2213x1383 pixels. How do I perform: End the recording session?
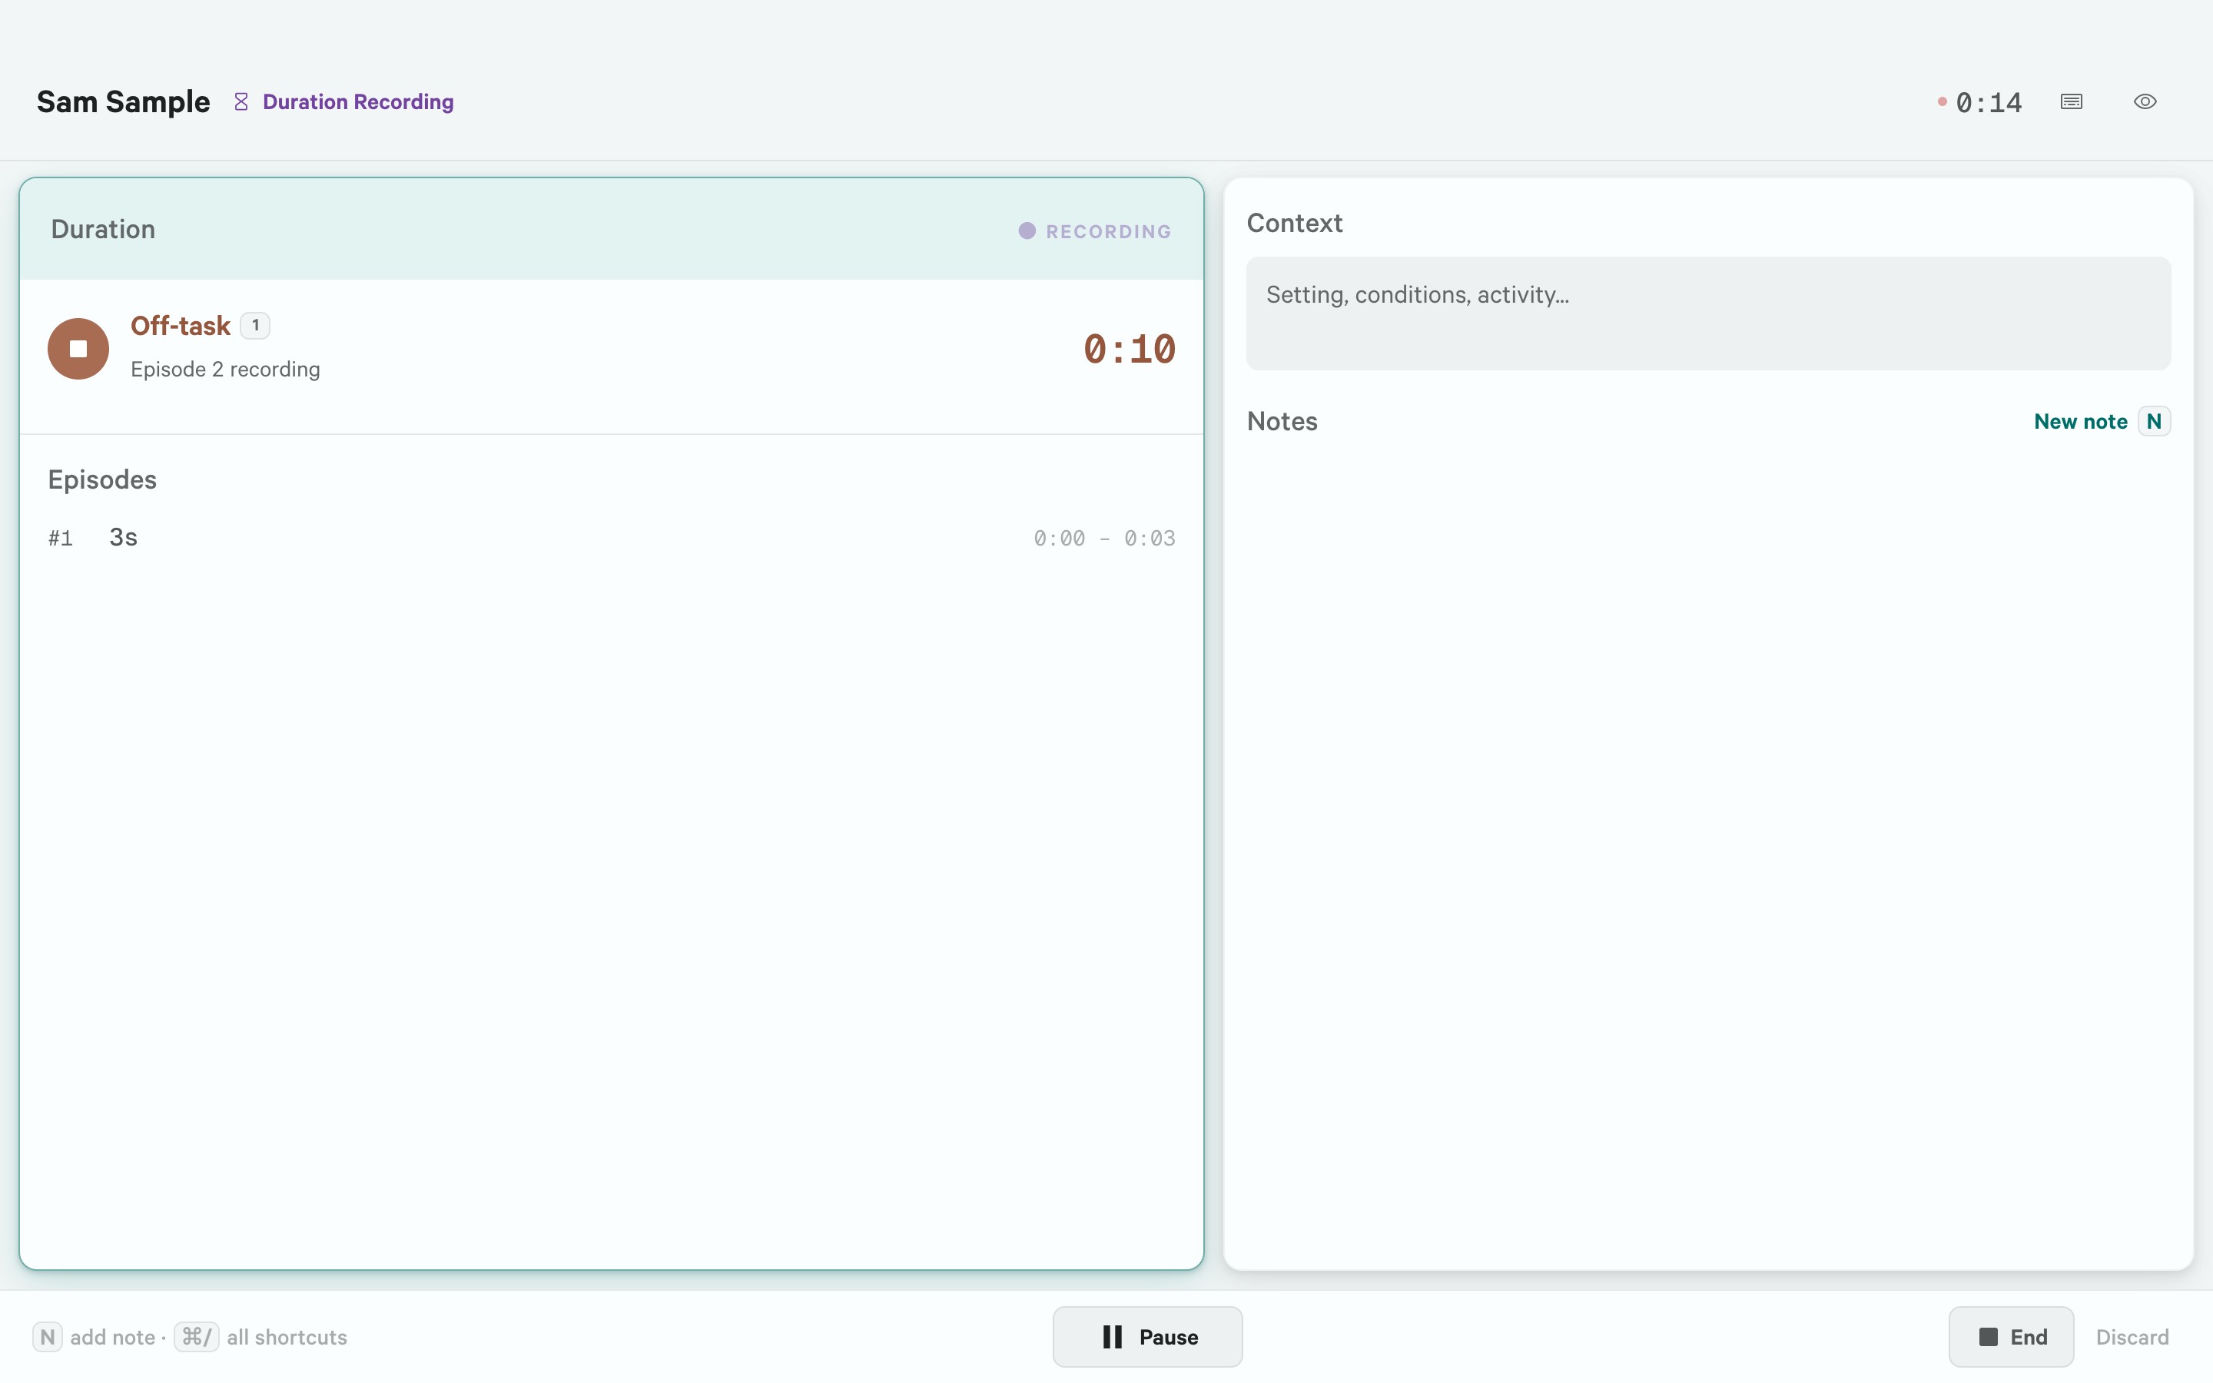point(2010,1336)
